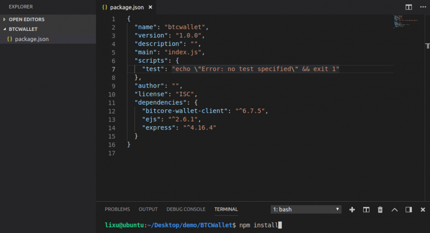430x233 pixels.
Task: Click the "^2.6.1" version string
Action: click(x=183, y=119)
